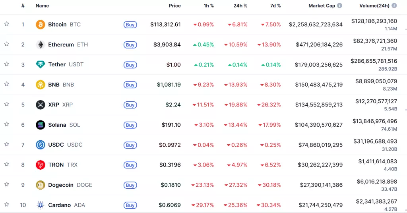Sort by the # rank column header
Viewport: 407px width, 213px height.
(x=23, y=6)
